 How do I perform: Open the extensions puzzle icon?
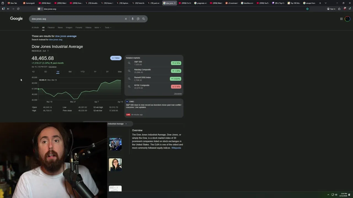(339, 9)
